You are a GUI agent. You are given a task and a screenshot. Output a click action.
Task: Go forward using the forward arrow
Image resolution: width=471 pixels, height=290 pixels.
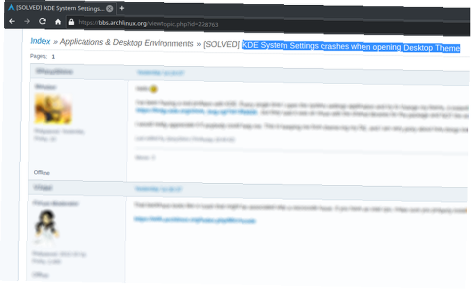click(27, 21)
